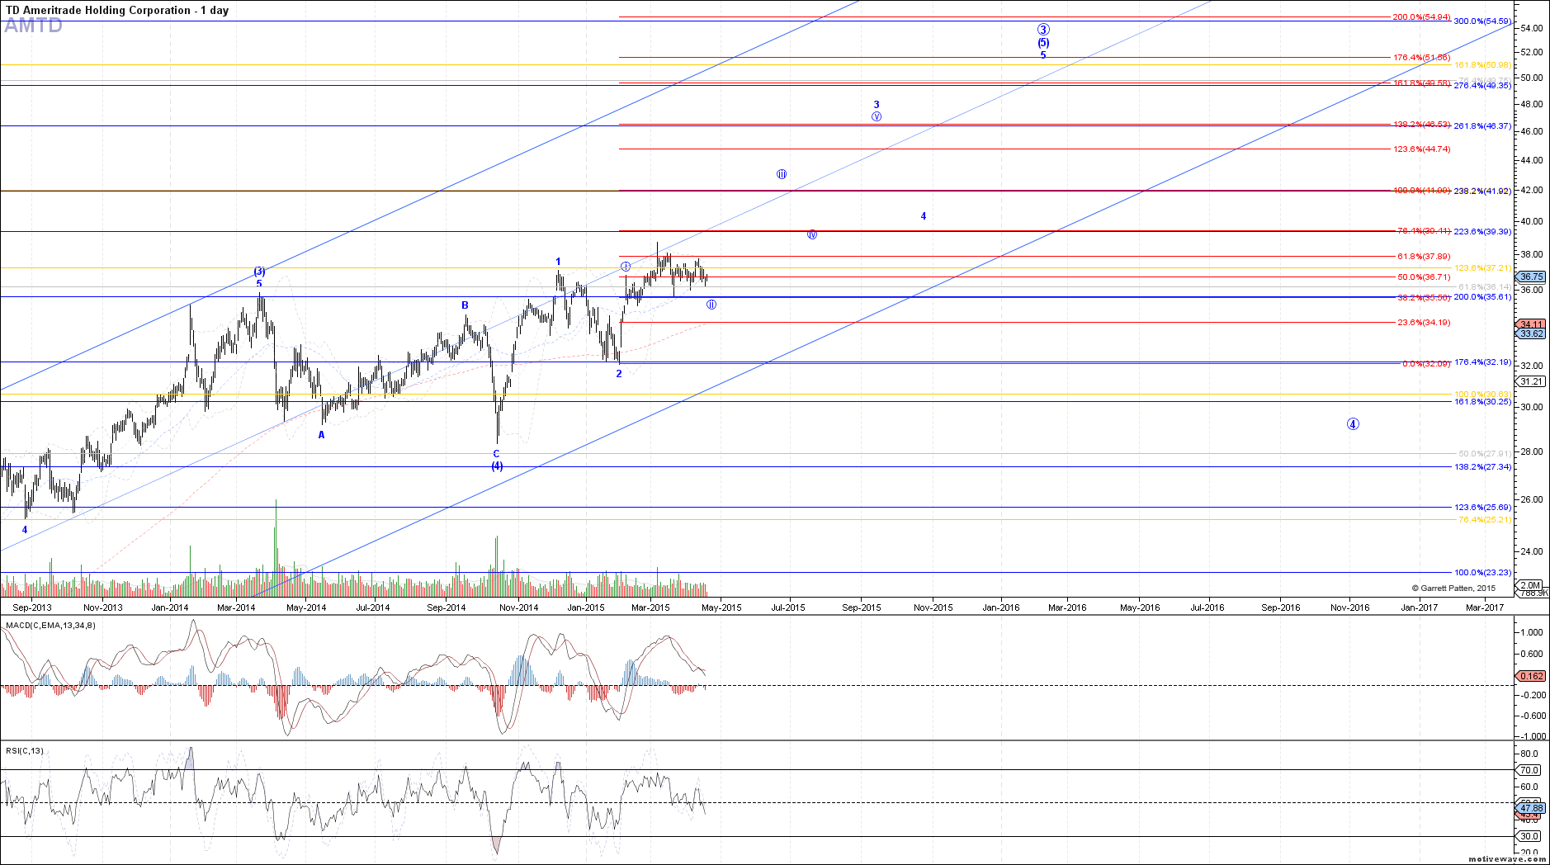This screenshot has width=1550, height=865.
Task: Select the blue 3 wave label above circled v
Action: (x=877, y=105)
